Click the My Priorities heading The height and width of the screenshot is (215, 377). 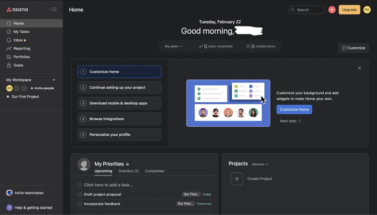[109, 164]
